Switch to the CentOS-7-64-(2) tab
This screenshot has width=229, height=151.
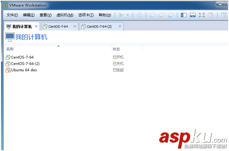coord(102,26)
